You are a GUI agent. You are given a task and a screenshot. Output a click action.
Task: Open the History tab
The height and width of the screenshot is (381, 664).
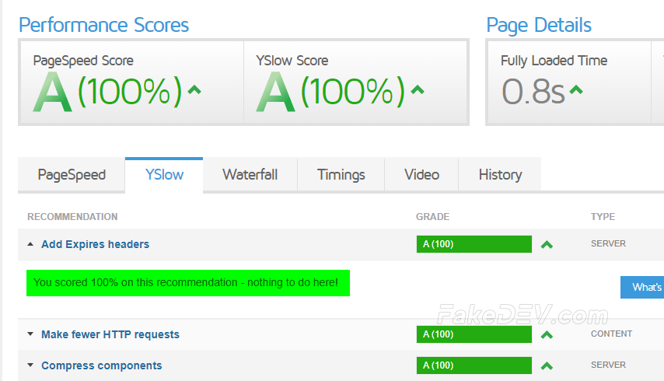point(500,175)
